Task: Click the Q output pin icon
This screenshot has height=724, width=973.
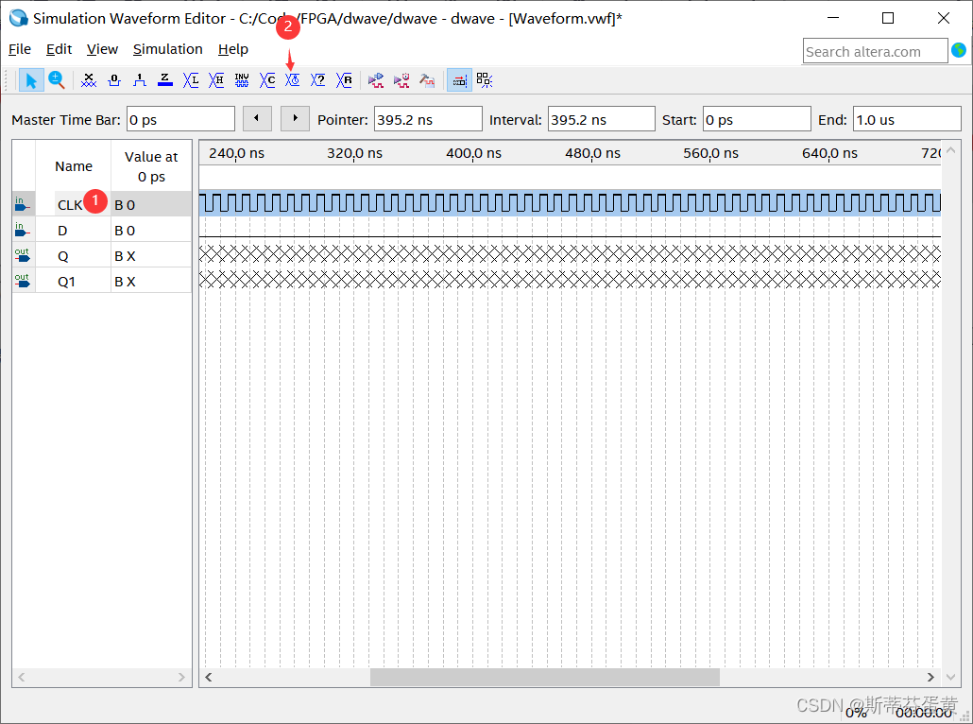Action: point(23,255)
